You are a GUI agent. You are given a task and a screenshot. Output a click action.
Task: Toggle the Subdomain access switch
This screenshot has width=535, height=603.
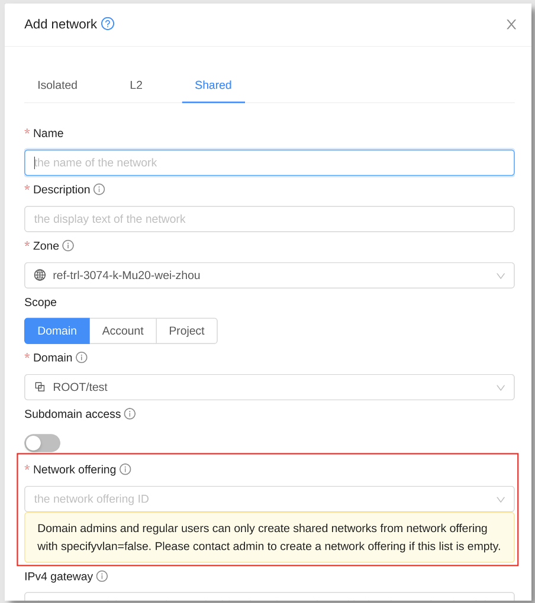pyautogui.click(x=43, y=443)
